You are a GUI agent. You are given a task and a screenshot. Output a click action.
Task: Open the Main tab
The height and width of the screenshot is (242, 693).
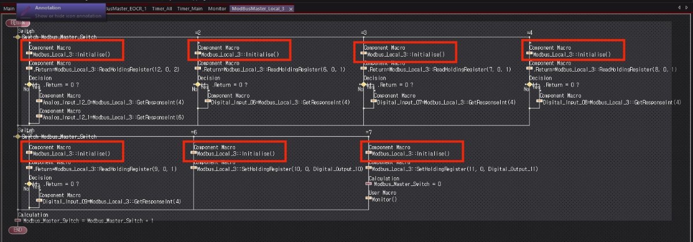pos(9,9)
